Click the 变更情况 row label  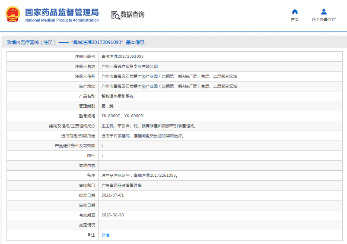pyautogui.click(x=87, y=225)
